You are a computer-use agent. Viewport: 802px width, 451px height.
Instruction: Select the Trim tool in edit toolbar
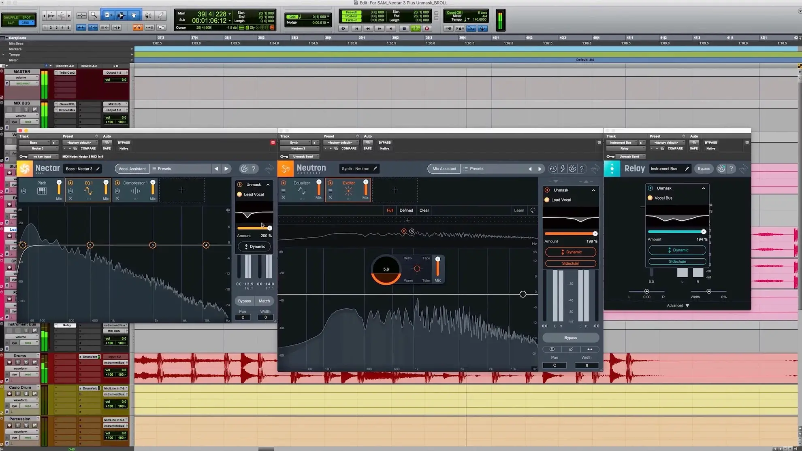tap(108, 15)
